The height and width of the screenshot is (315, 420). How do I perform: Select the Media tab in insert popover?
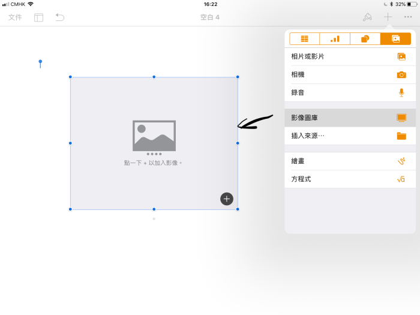point(395,39)
